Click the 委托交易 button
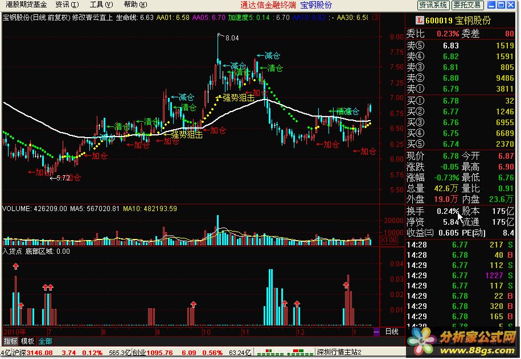Image resolution: width=521 pixels, height=359 pixels. click(467, 5)
